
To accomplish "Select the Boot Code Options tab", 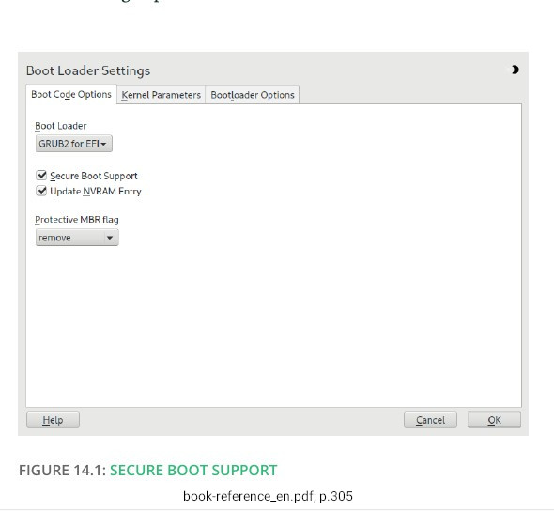I will tap(71, 94).
